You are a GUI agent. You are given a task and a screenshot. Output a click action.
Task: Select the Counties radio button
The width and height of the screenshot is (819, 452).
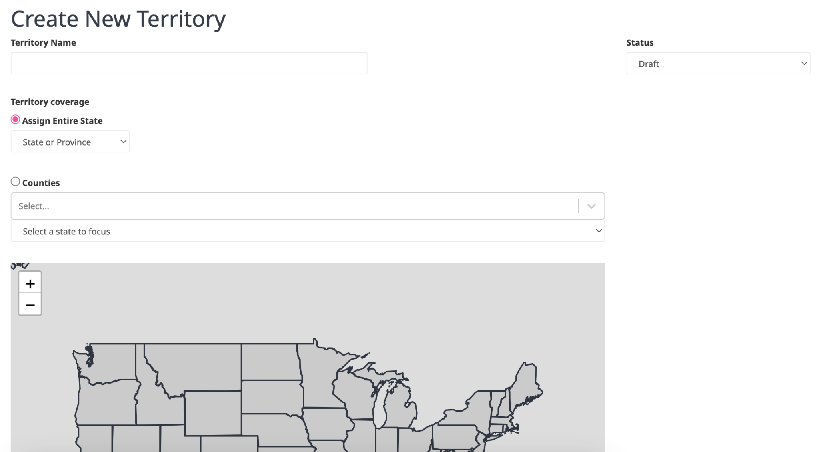pyautogui.click(x=15, y=181)
